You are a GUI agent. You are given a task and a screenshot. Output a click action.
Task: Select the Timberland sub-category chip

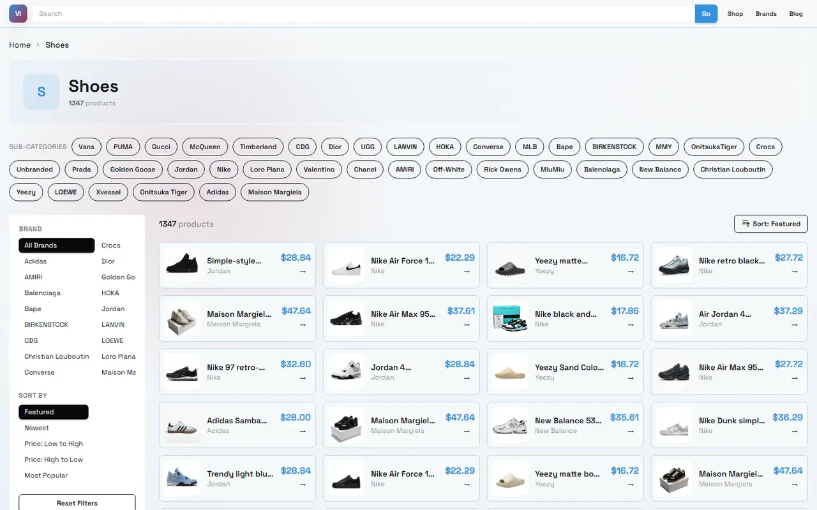pos(259,147)
